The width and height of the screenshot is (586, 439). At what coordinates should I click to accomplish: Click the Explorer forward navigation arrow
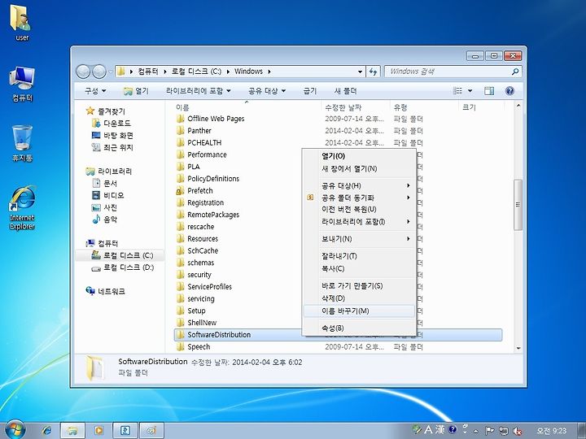[99, 72]
